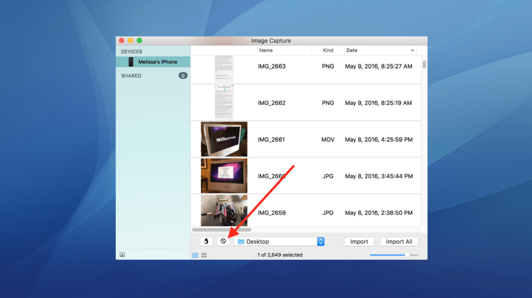
Task: Click the disclosure icon at sidebar bottom
Action: [x=122, y=254]
